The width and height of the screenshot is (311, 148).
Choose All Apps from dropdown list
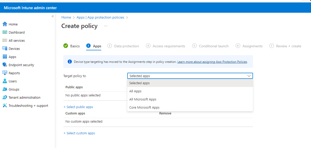pos(135,91)
